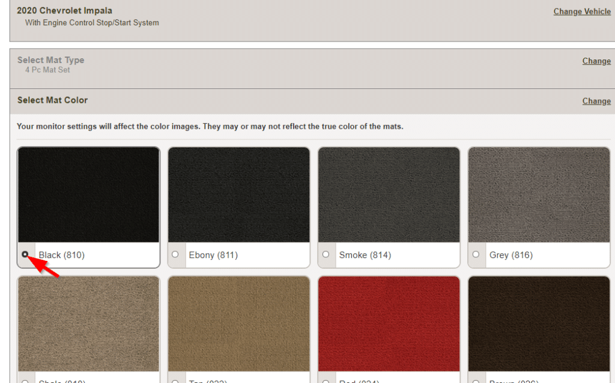Click the Smoke mat color swatch
615x383 pixels.
[x=389, y=195]
